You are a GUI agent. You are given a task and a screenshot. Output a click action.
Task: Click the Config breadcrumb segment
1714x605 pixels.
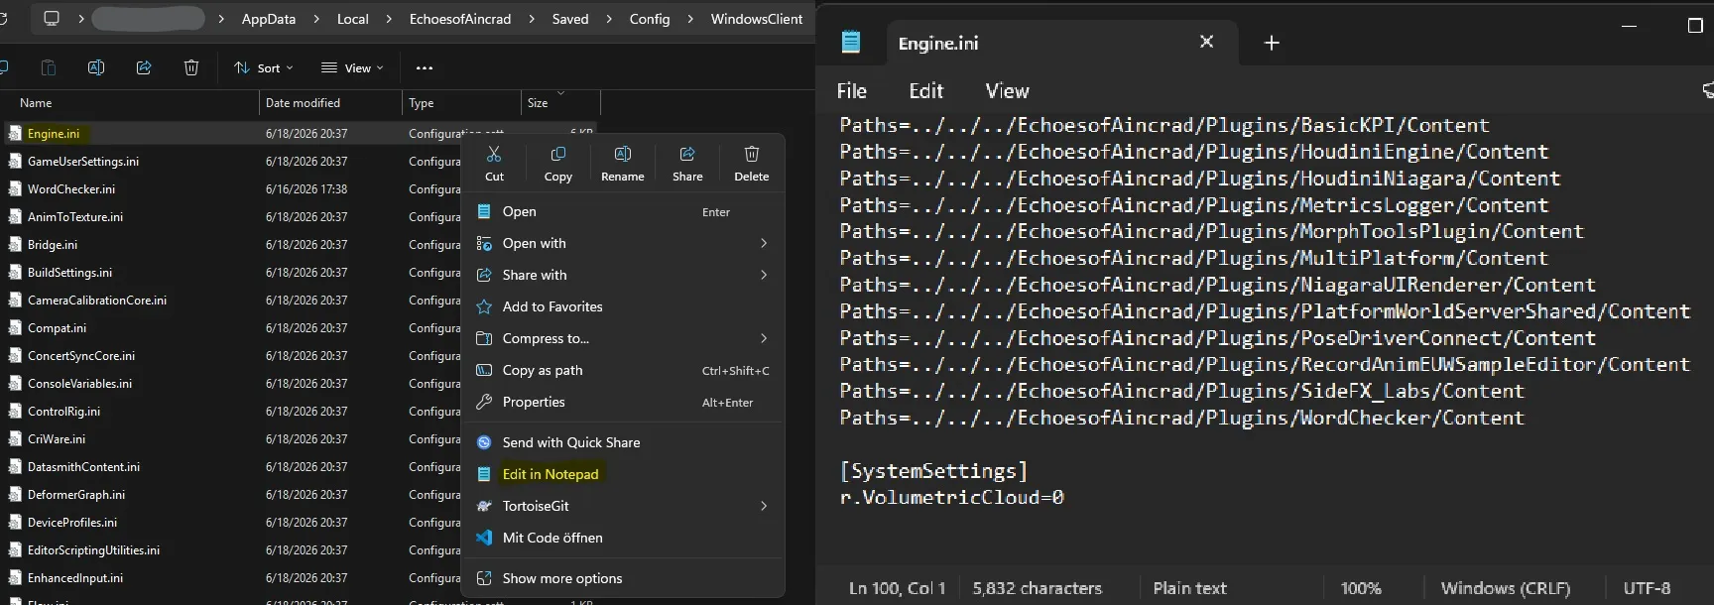click(x=650, y=19)
